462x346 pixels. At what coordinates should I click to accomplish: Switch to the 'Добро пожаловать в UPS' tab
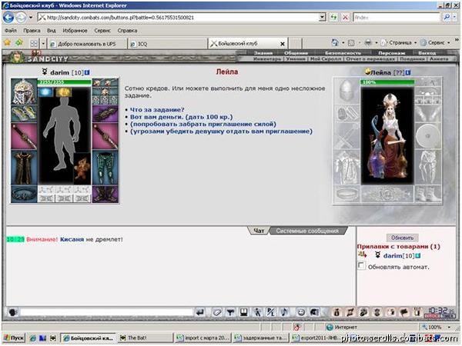(87, 44)
